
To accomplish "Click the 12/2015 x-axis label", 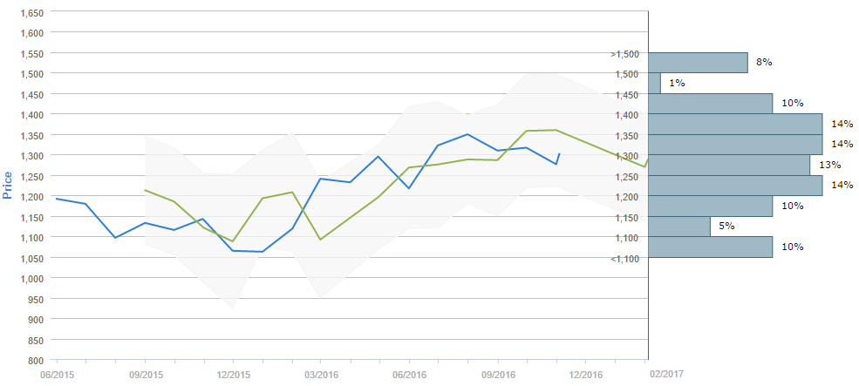I will (233, 375).
